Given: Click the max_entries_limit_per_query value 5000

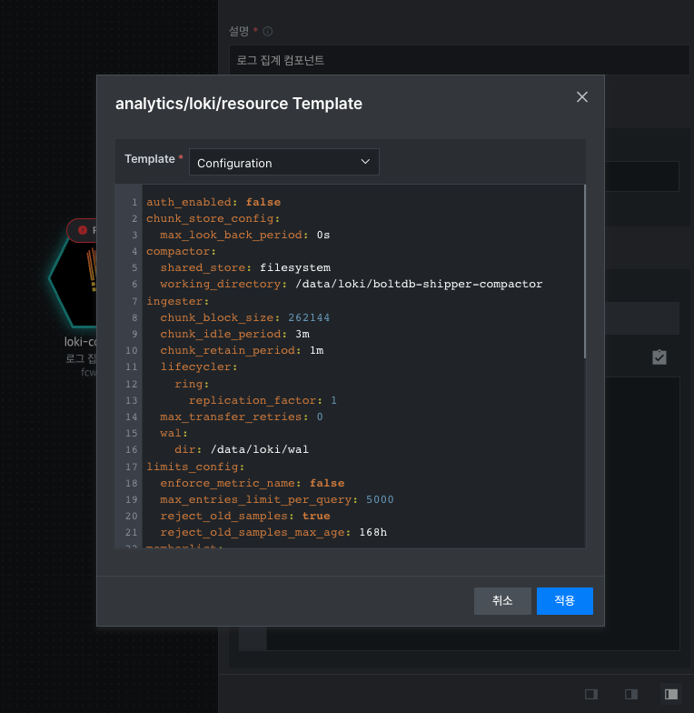Looking at the screenshot, I should click(x=380, y=499).
